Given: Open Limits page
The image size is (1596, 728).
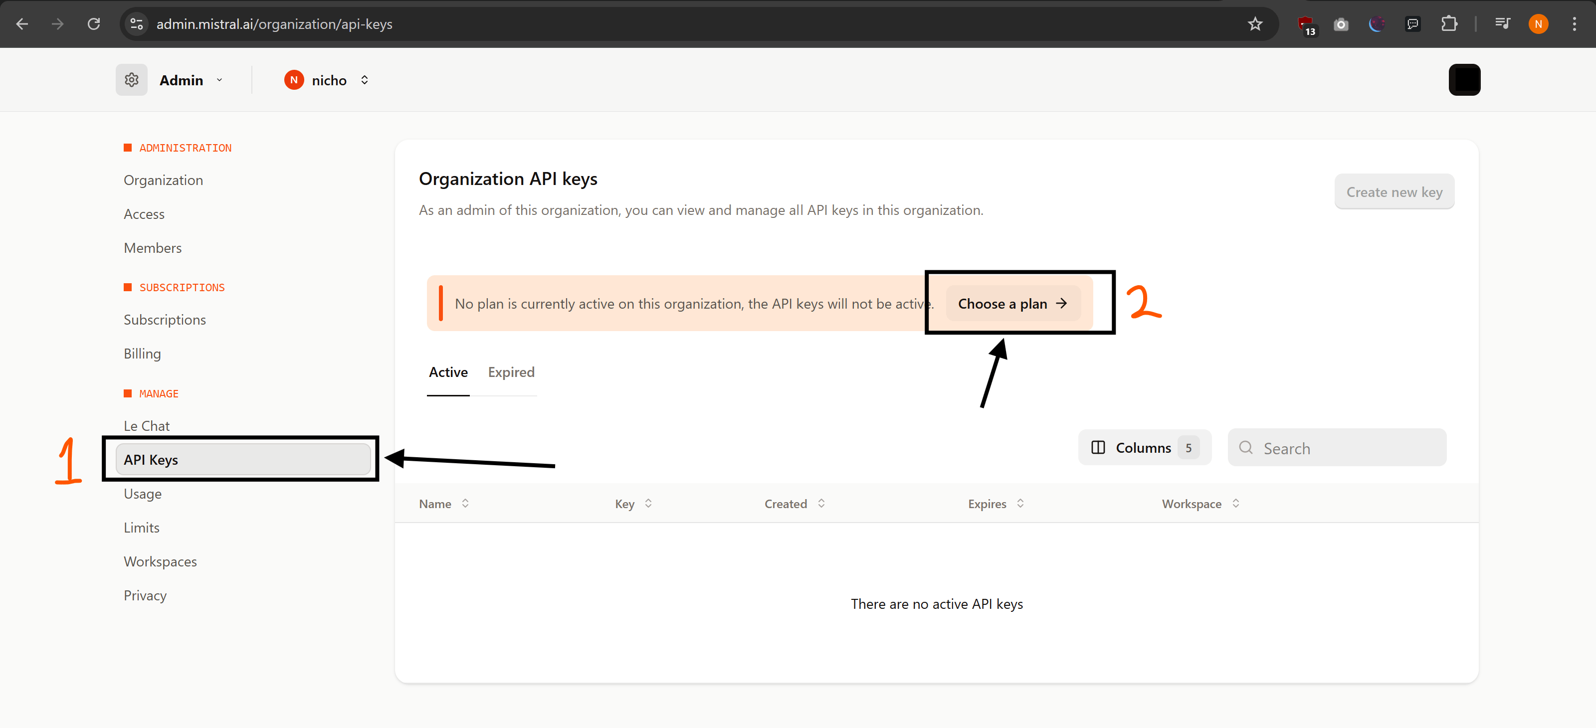Looking at the screenshot, I should tap(141, 528).
